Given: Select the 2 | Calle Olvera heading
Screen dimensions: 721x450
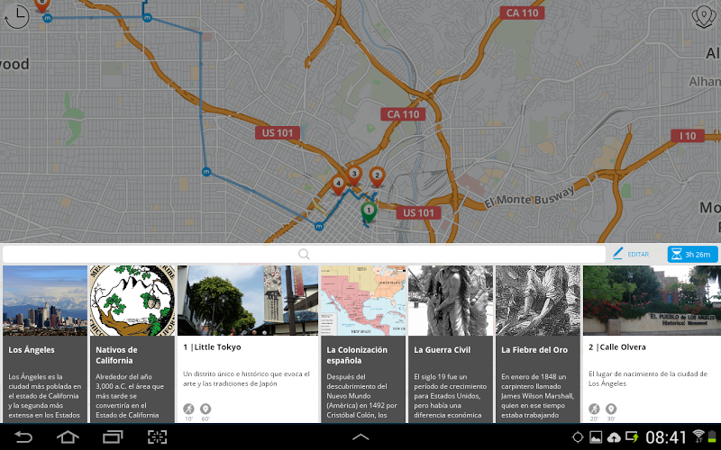Looking at the screenshot, I should 617,347.
